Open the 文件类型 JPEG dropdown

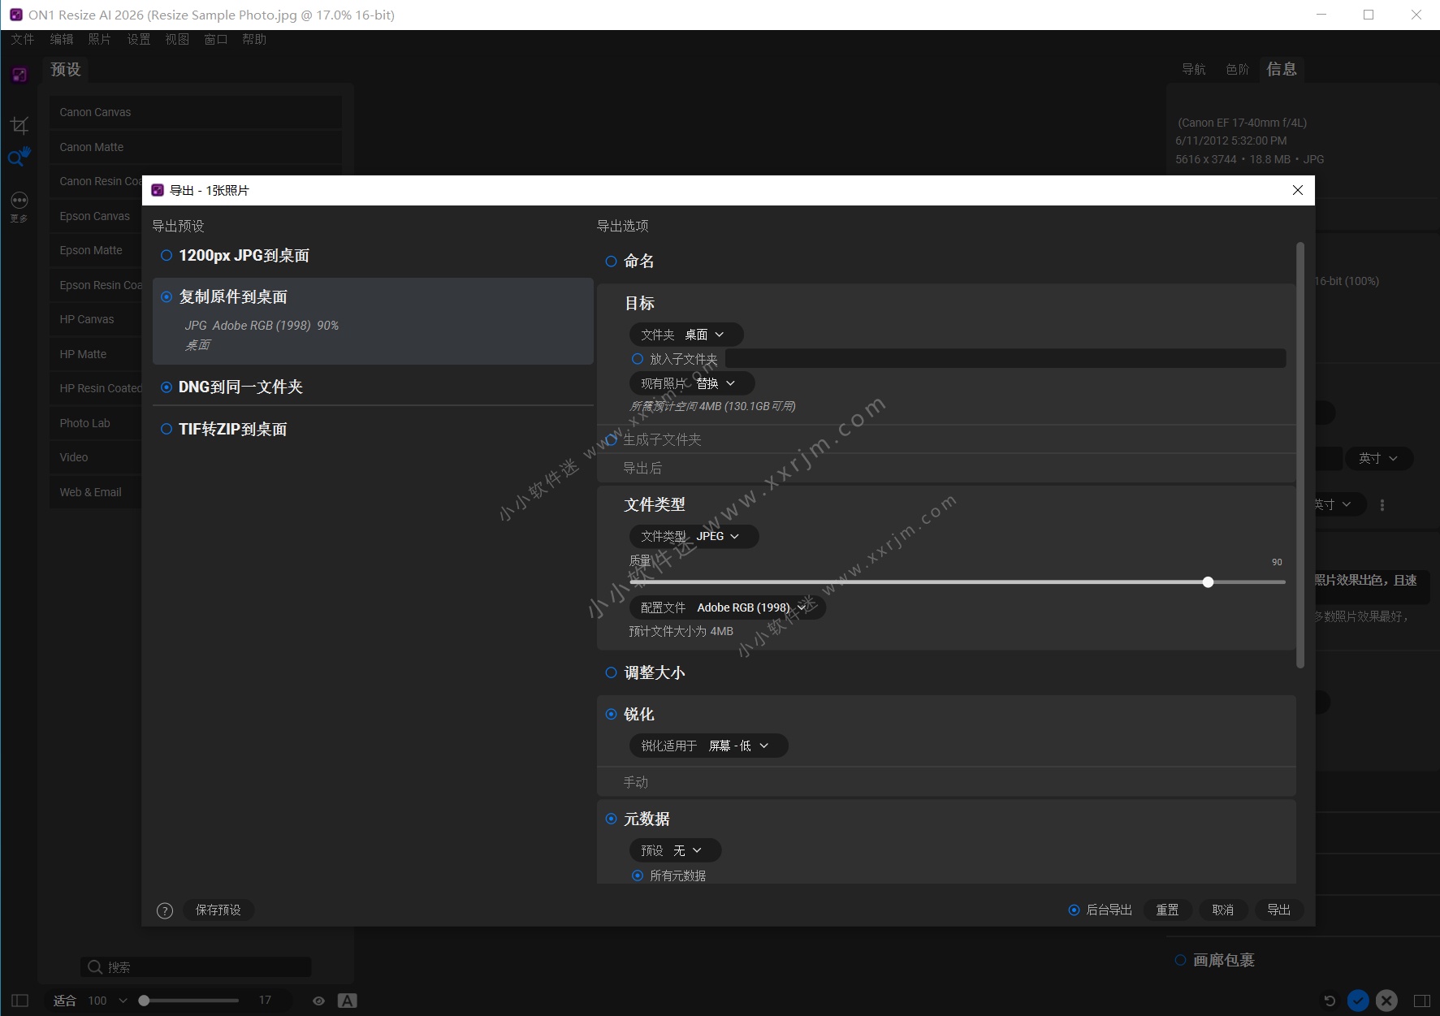694,536
